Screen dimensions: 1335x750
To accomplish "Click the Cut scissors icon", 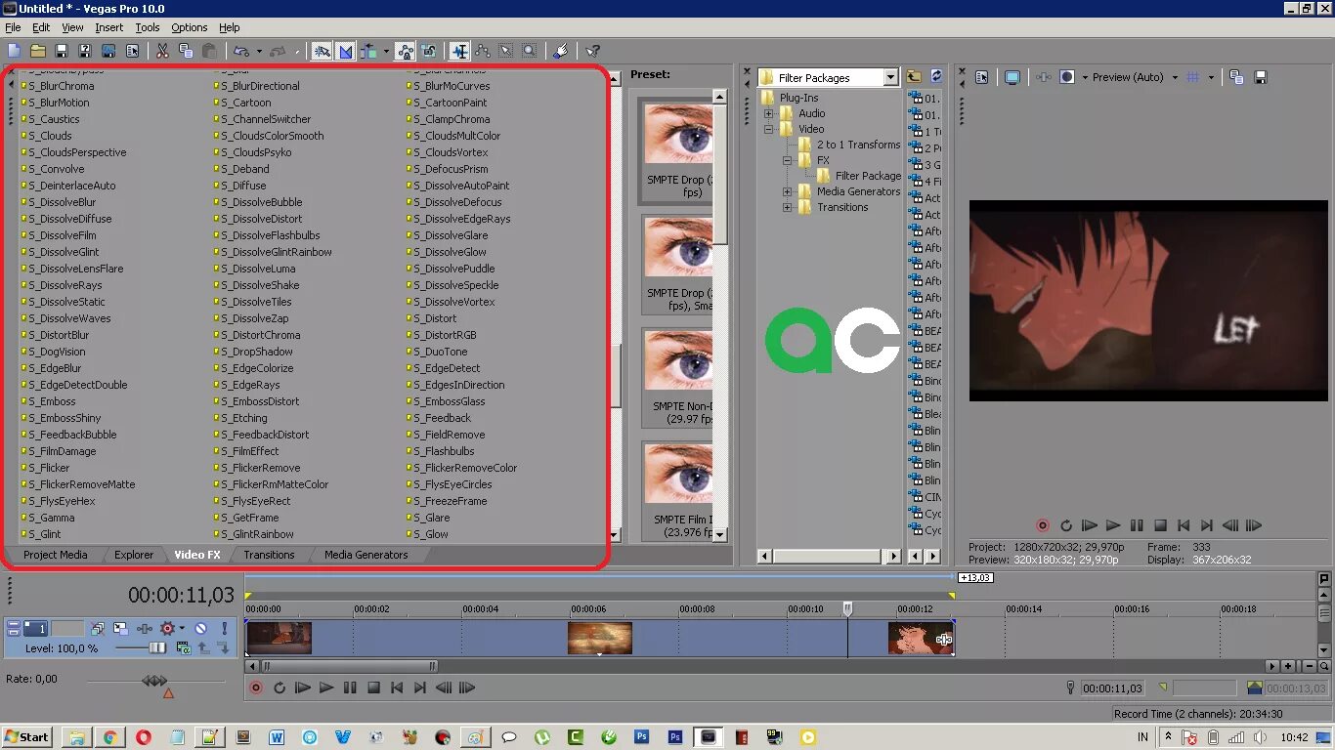I will coord(162,51).
